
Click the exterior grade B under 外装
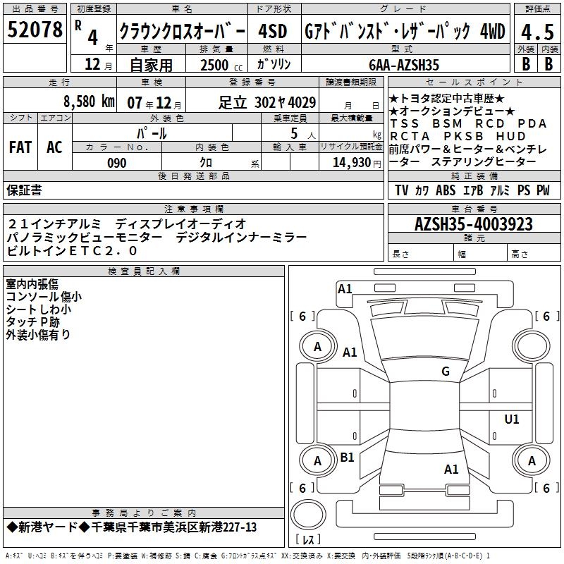click(x=526, y=64)
